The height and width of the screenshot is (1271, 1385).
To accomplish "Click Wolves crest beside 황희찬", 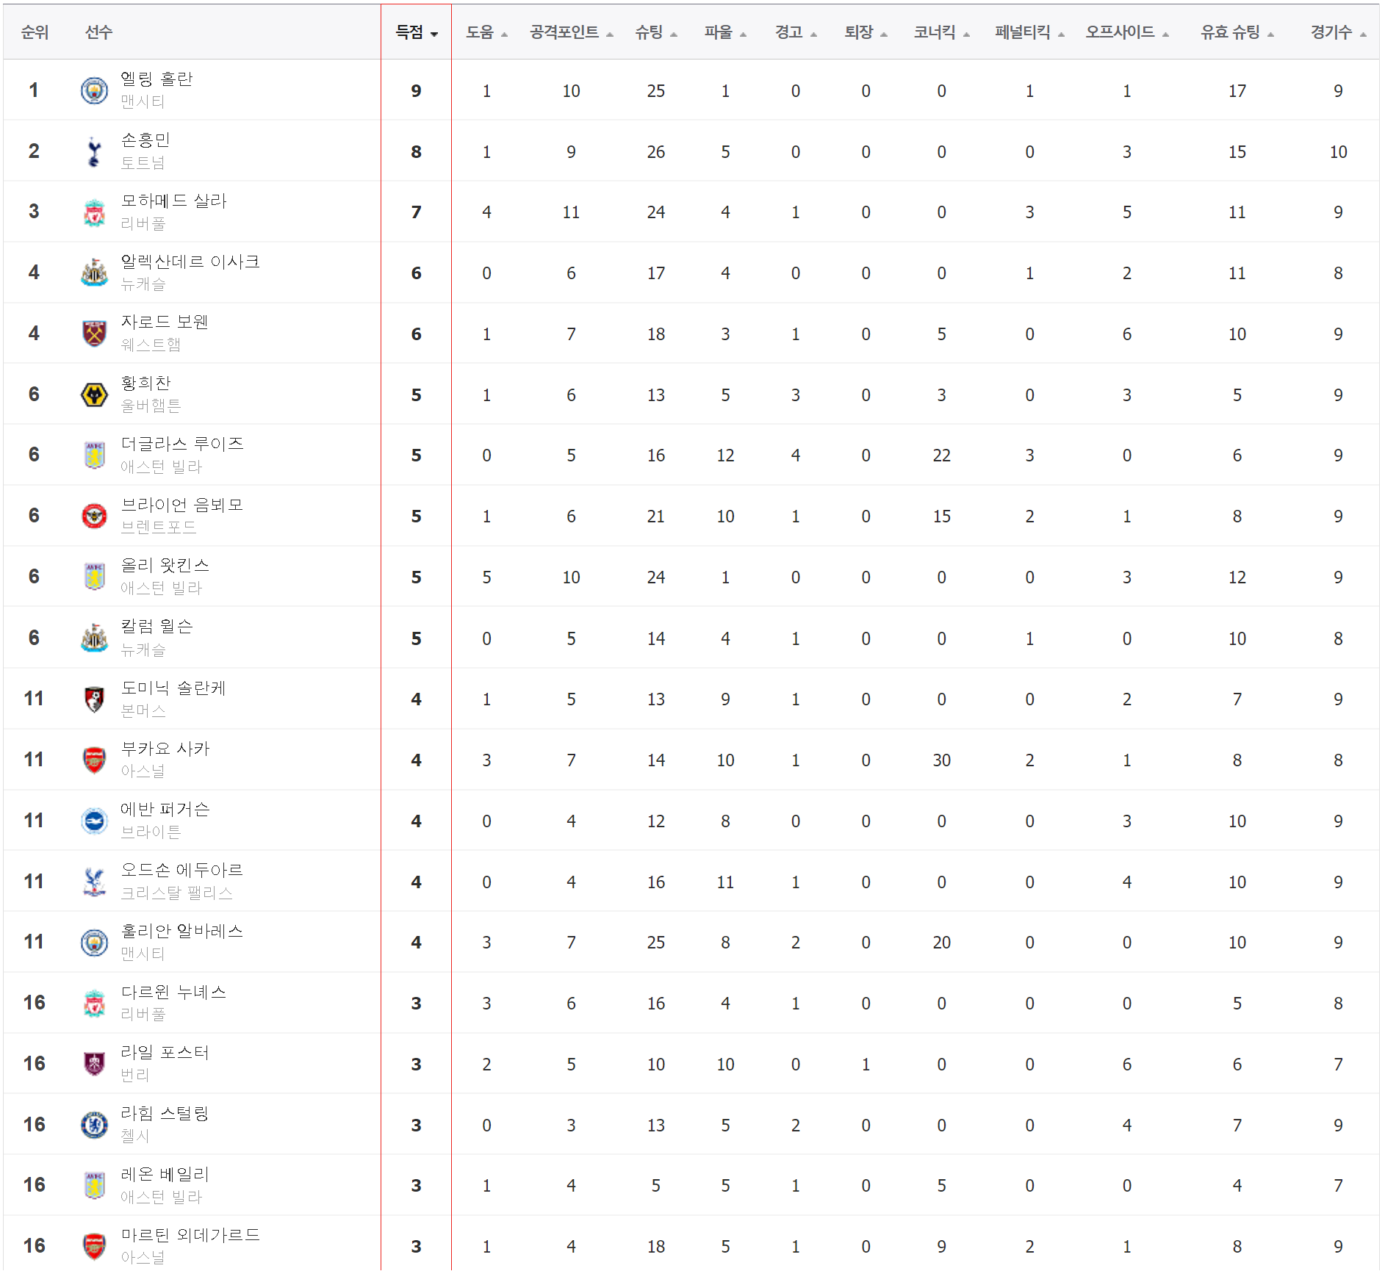I will [94, 395].
